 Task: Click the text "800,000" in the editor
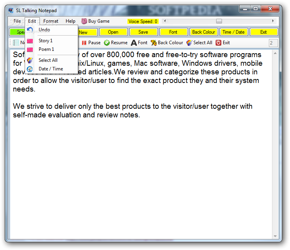click(120, 55)
